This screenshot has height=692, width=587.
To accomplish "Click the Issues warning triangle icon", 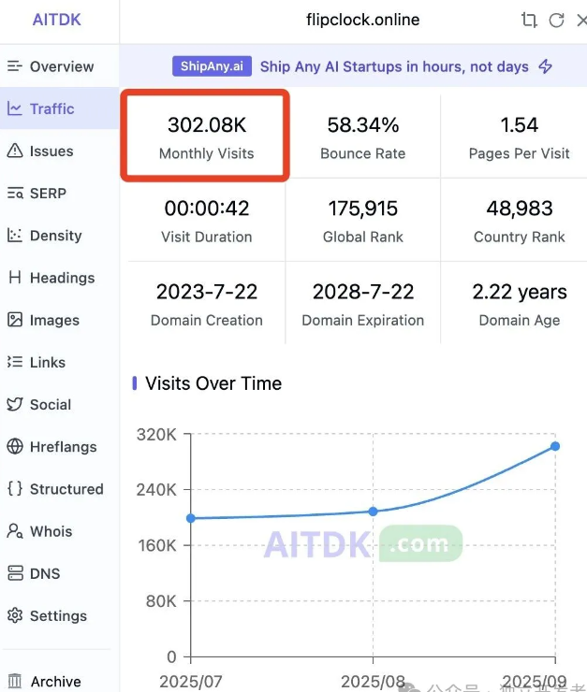I will point(15,151).
